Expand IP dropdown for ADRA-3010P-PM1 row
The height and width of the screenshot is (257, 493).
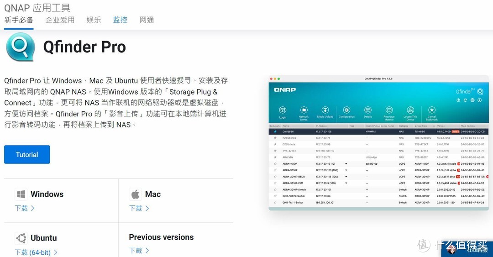346,183
